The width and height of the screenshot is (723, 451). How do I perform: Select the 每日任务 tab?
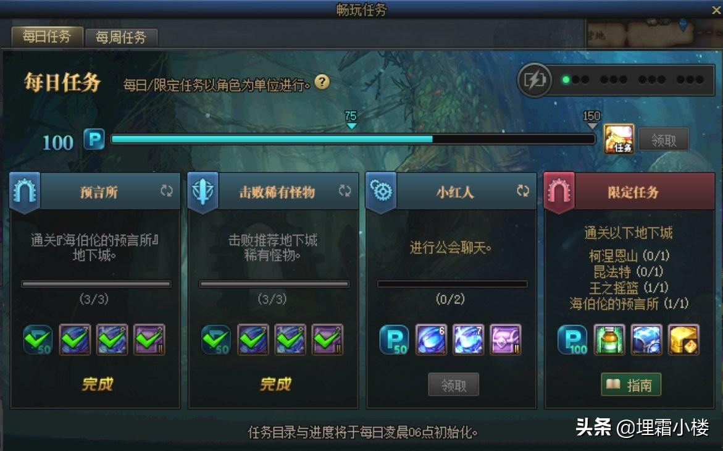[x=47, y=36]
